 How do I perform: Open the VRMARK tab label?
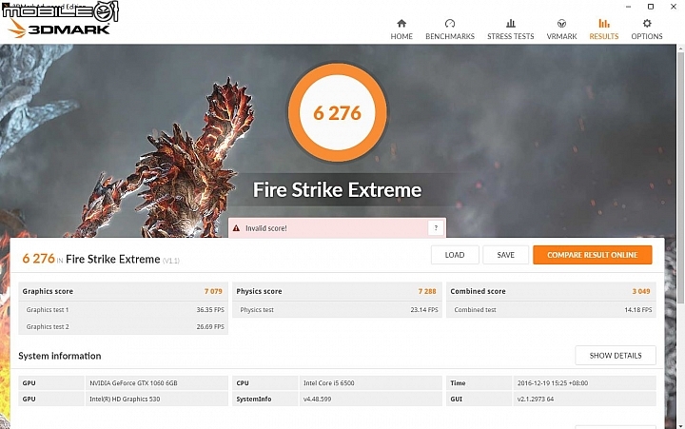tap(561, 36)
